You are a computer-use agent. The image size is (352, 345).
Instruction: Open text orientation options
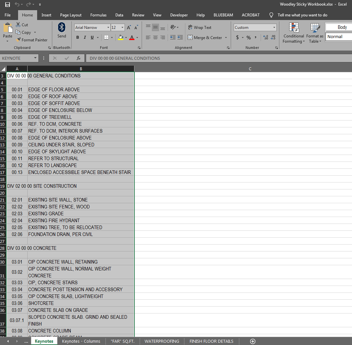pyautogui.click(x=174, y=27)
